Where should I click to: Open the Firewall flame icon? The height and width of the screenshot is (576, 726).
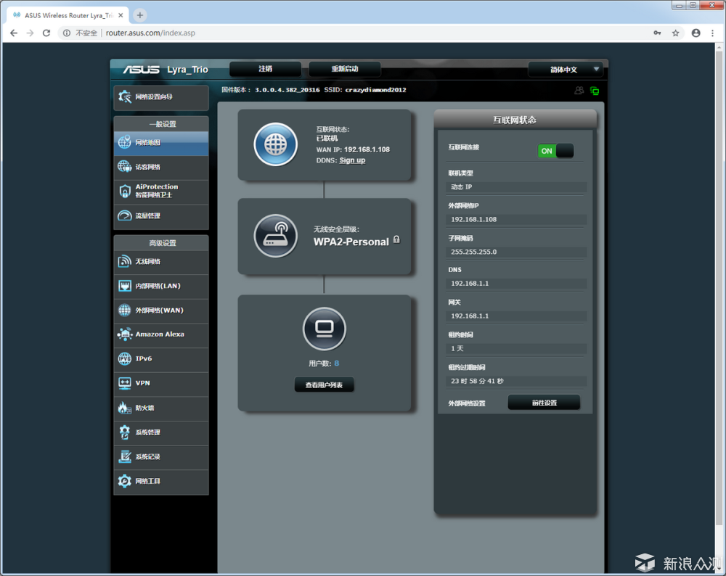(x=124, y=408)
